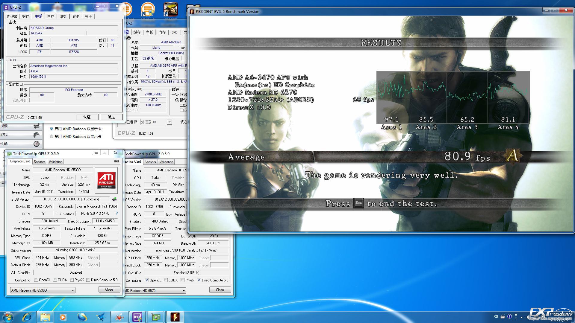Open Validation tab in HD 6530D GPU-Z

click(x=56, y=162)
